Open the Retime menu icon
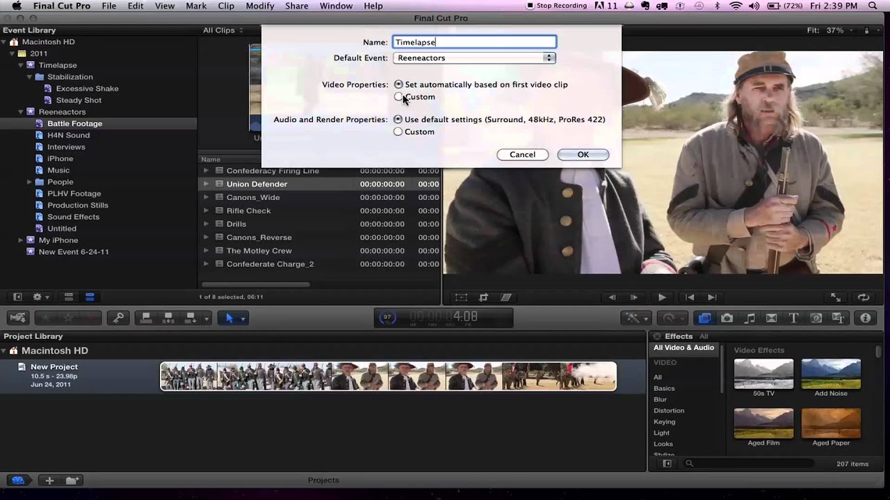The image size is (890, 500). (x=672, y=318)
